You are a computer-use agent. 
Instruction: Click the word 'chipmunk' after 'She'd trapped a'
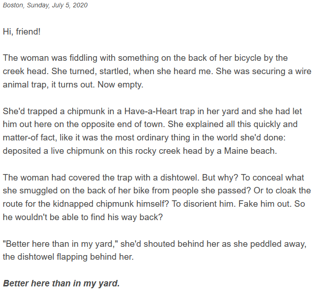tap(86, 111)
